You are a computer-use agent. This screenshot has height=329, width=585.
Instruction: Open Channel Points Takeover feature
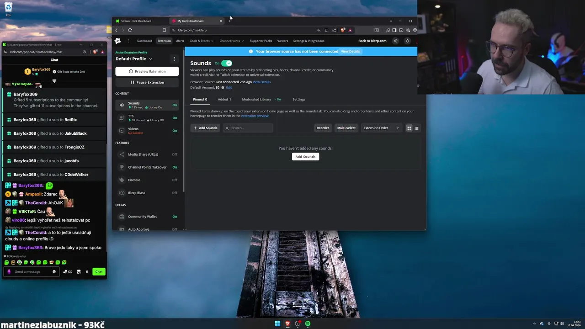pyautogui.click(x=147, y=167)
